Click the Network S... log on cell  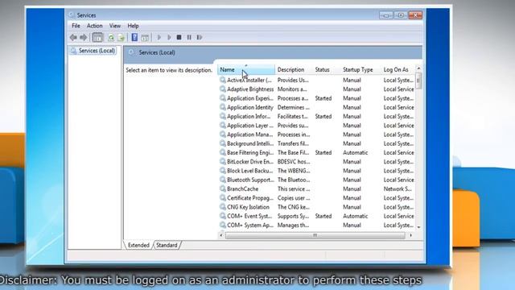click(x=397, y=188)
